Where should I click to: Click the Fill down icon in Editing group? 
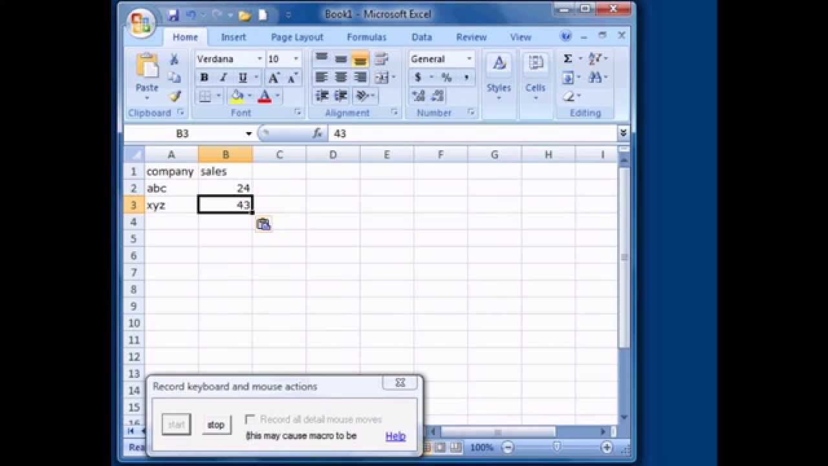pos(567,78)
